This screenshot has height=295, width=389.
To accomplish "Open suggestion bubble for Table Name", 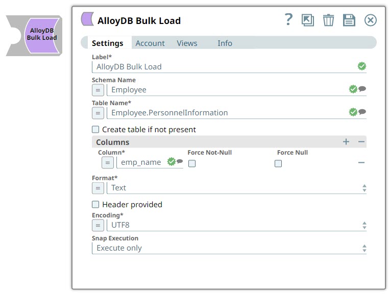I will tap(362, 112).
